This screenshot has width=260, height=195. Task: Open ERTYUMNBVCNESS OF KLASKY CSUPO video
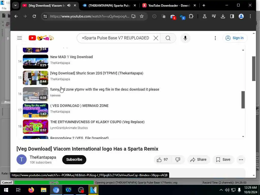pyautogui.click(x=97, y=122)
